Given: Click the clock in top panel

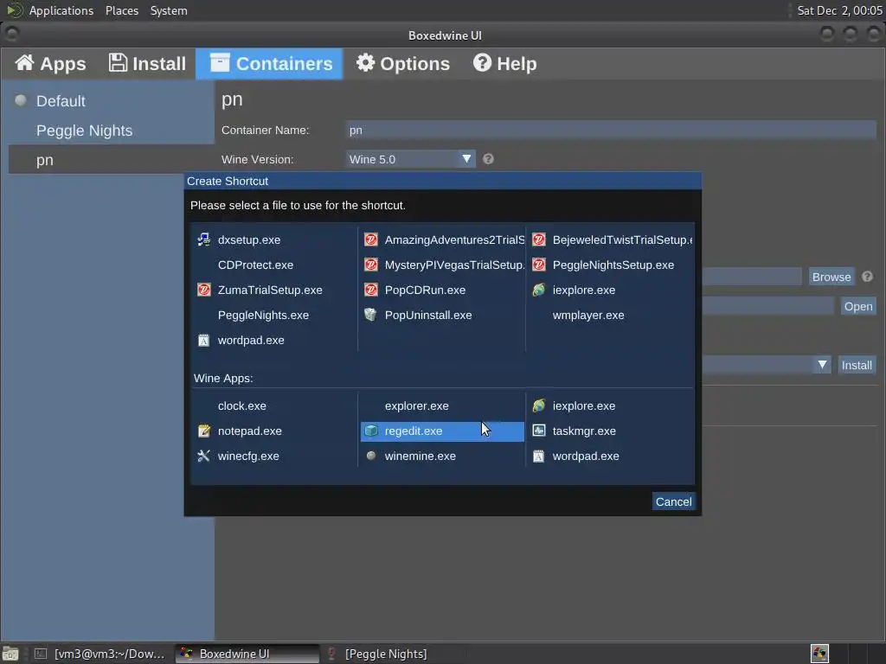Looking at the screenshot, I should click(839, 10).
